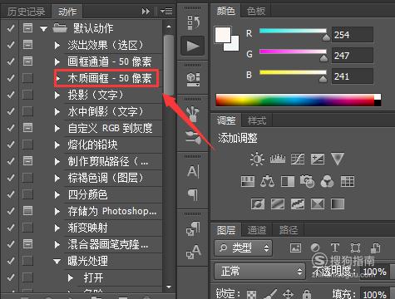Toggle dialog box for 四分颜色 action
Image resolution: width=395 pixels, height=299 pixels.
tap(27, 194)
